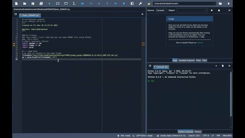This screenshot has height=138, width=245.
Task: Remove all variables in console
Action: point(223,66)
